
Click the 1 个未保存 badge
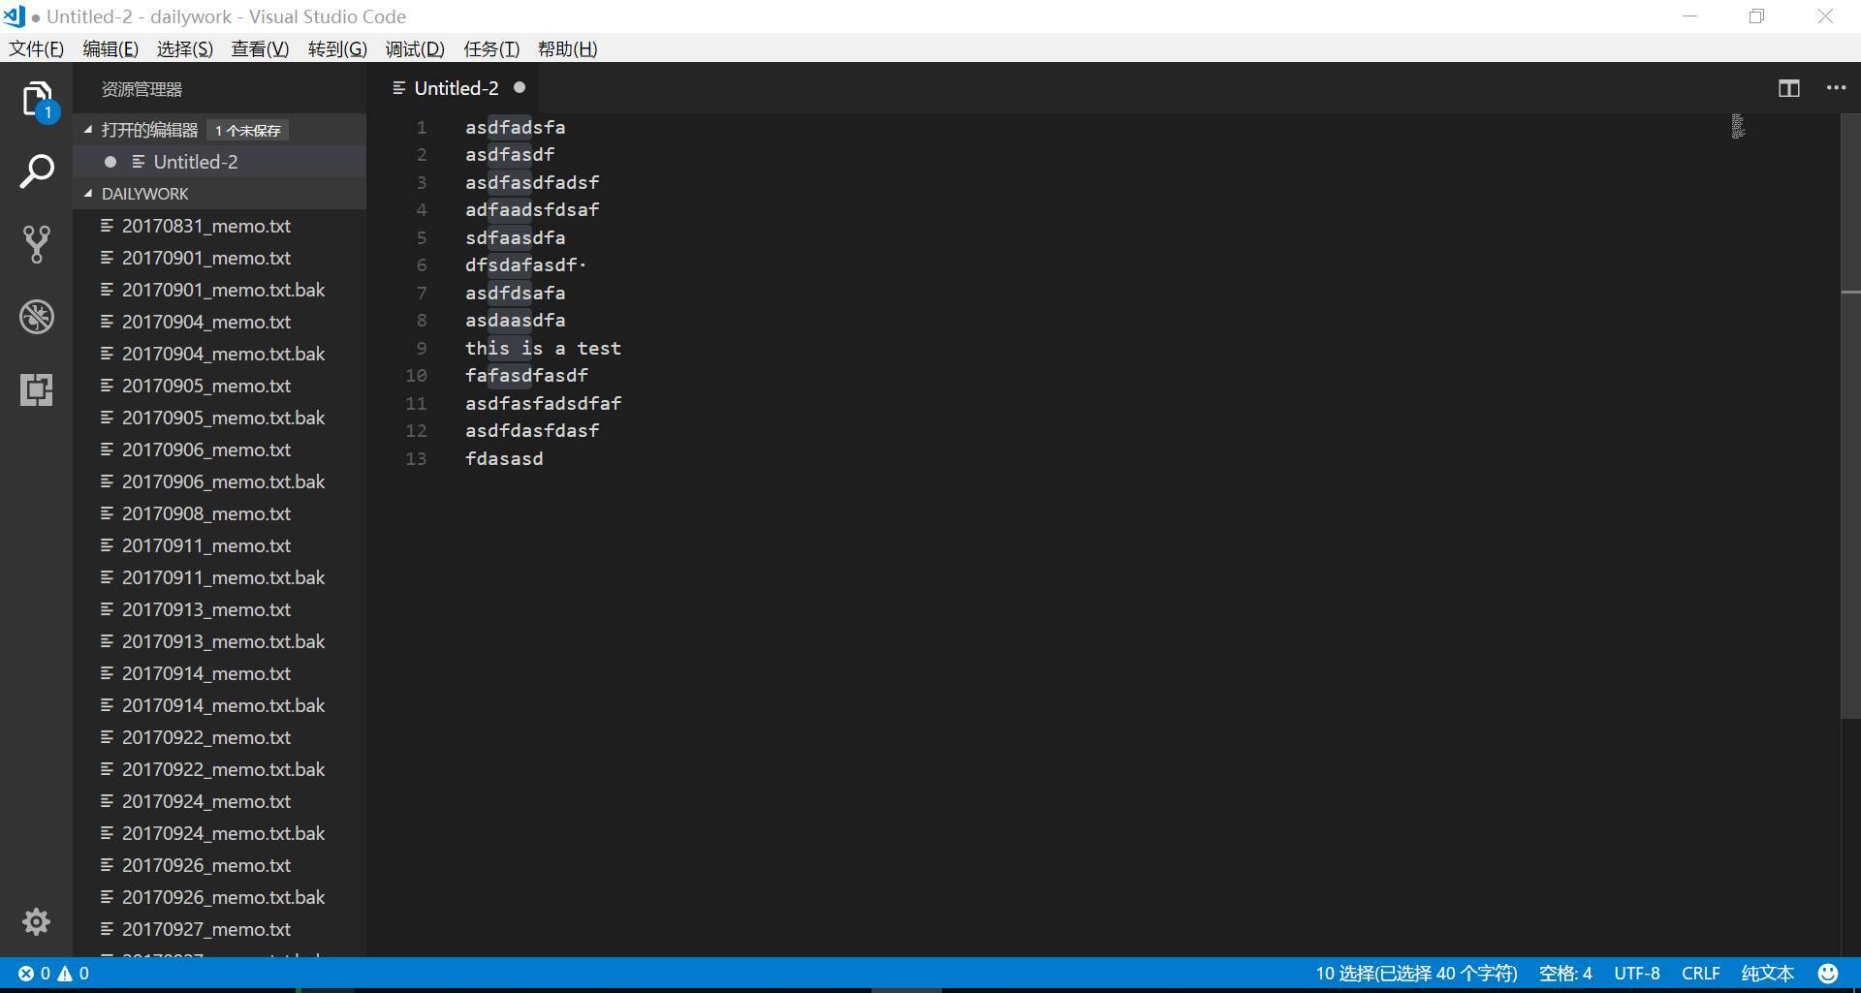(248, 130)
